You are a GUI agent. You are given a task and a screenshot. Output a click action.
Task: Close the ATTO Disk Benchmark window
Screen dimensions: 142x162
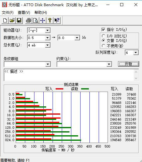(x=136, y=5)
